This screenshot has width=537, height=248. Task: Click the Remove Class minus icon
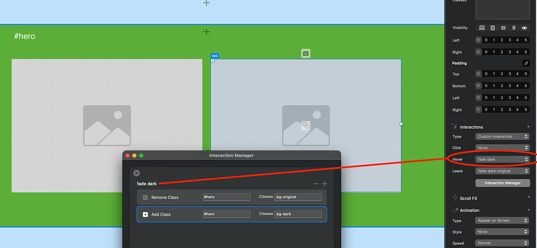click(145, 197)
